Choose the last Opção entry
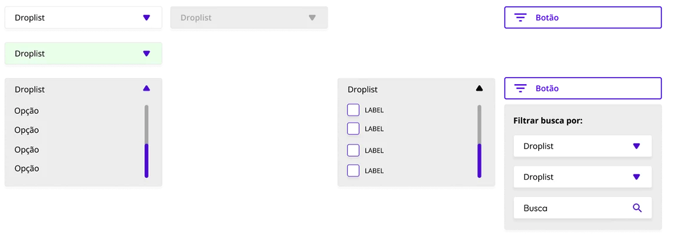677x244 pixels. coord(27,169)
